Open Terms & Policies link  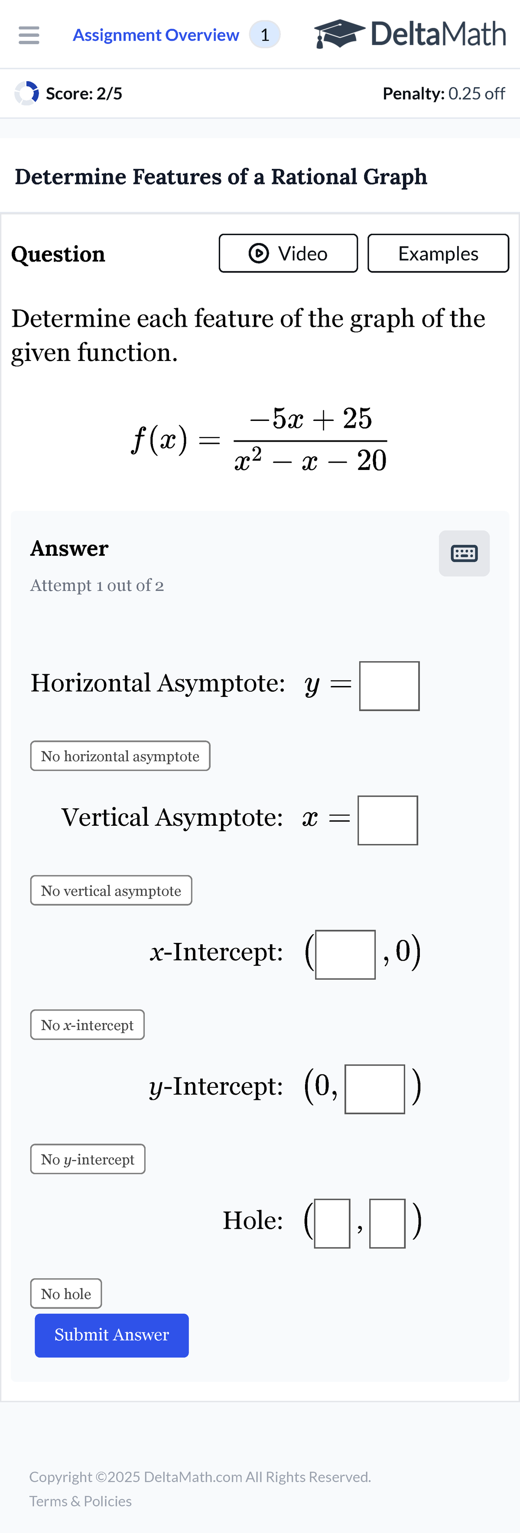click(80, 1500)
